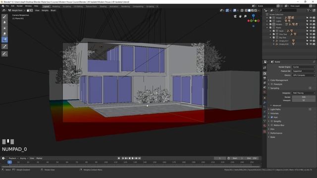The height and width of the screenshot is (178, 317).
Task: Open the Render properties tab
Action: [x=264, y=74]
